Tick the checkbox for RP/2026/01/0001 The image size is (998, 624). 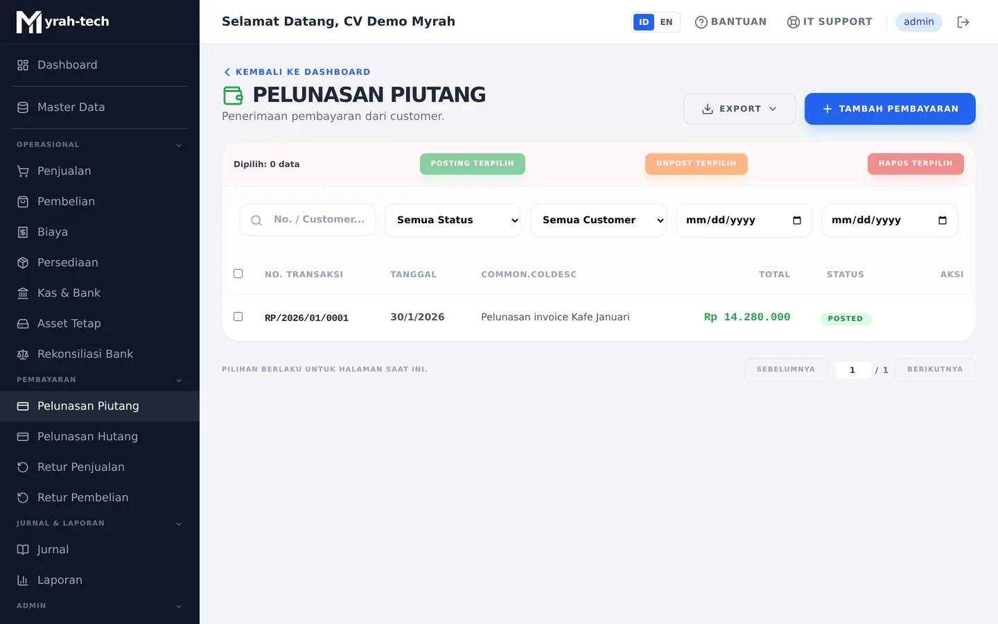(x=238, y=317)
